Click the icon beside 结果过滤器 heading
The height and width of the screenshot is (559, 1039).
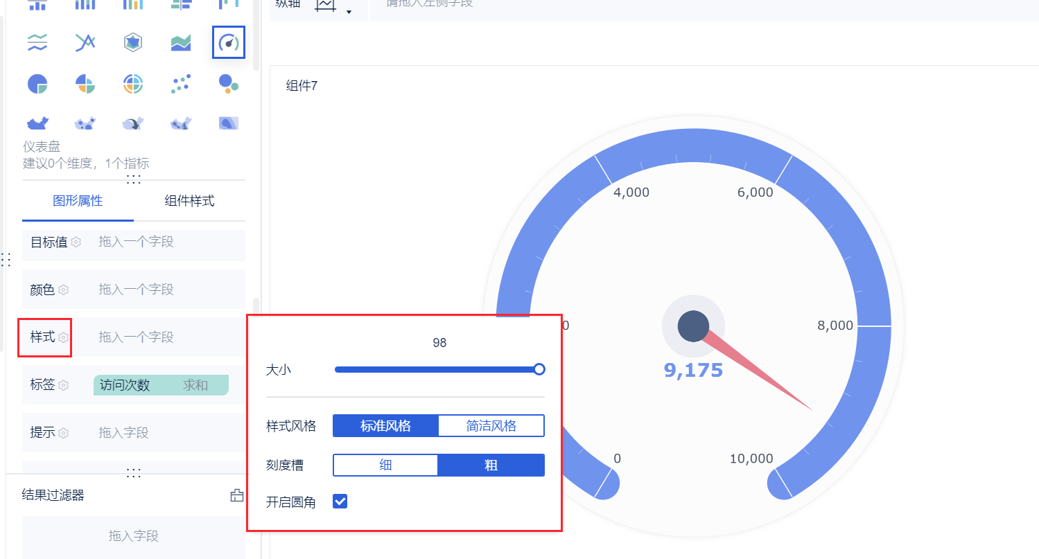pyautogui.click(x=237, y=495)
